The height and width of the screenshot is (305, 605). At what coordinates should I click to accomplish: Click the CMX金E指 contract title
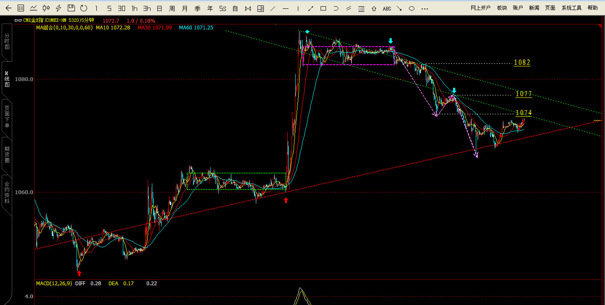(58, 20)
